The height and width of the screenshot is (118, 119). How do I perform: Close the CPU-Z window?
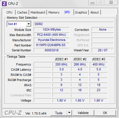pyautogui.click(x=111, y=2)
